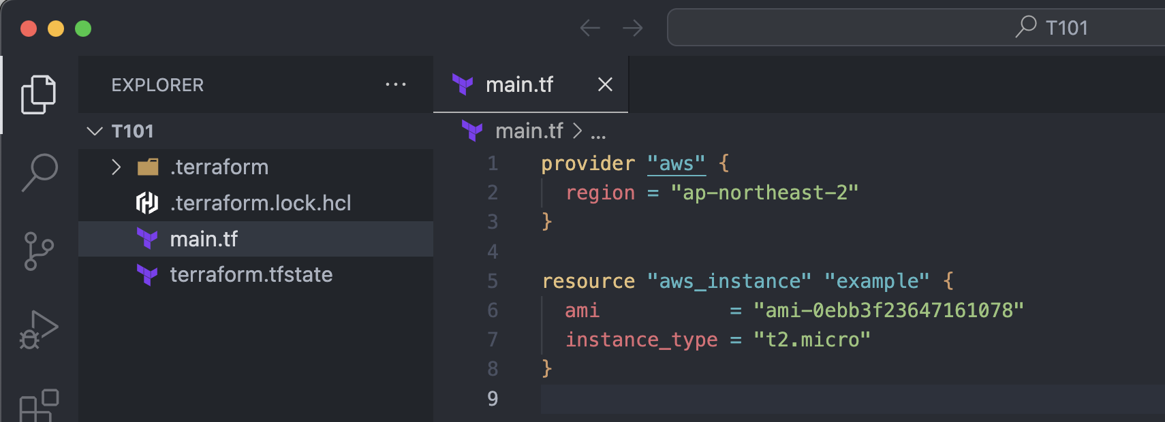Click the "t2.micro" instance type value

pyautogui.click(x=811, y=340)
